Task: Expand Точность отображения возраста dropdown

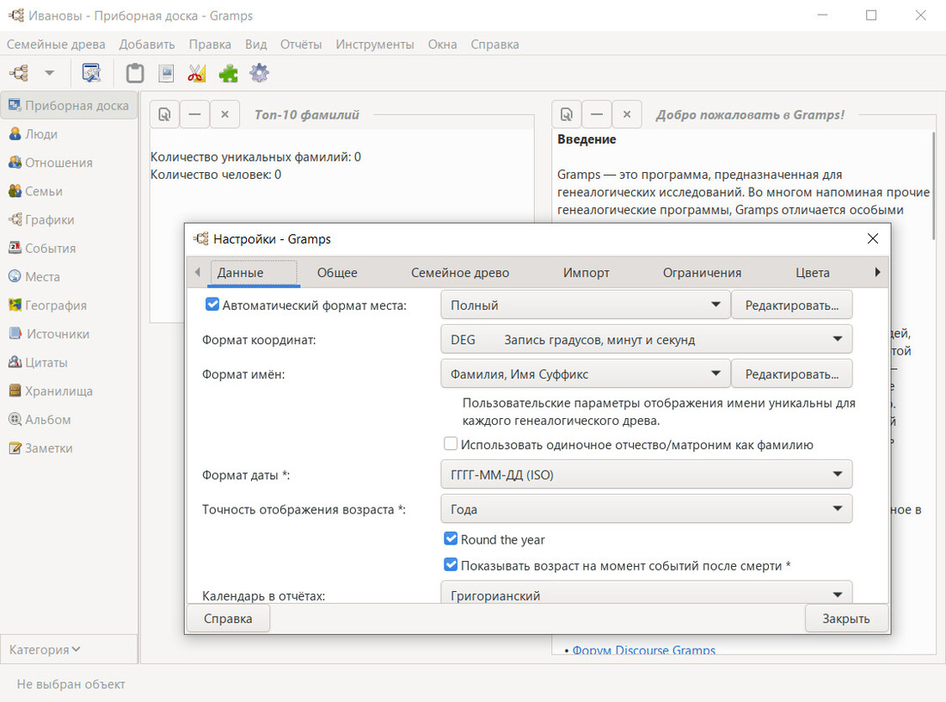Action: [x=646, y=508]
